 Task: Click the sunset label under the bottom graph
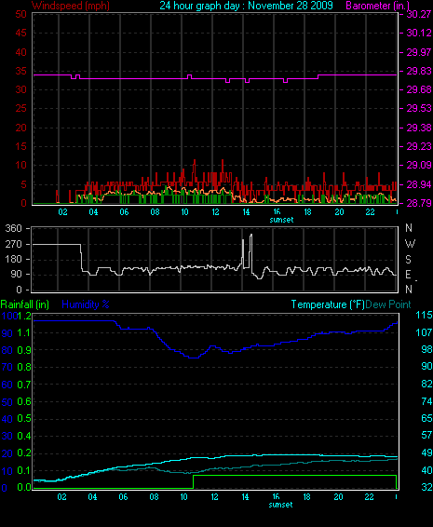point(280,505)
